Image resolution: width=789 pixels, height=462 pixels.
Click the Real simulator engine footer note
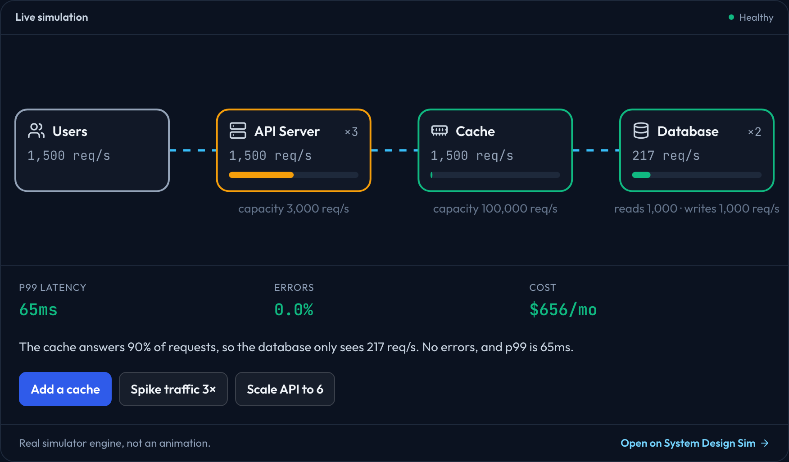pos(115,443)
